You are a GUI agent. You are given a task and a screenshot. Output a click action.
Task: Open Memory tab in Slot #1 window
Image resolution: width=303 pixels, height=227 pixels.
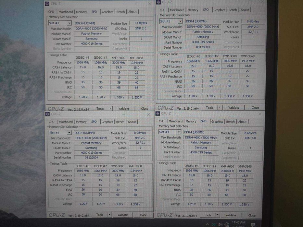coord(82,12)
